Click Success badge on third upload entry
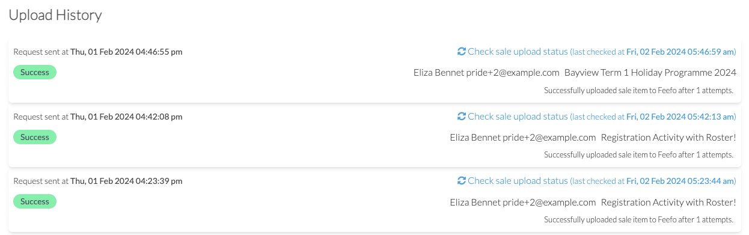This screenshot has width=749, height=235. [35, 201]
